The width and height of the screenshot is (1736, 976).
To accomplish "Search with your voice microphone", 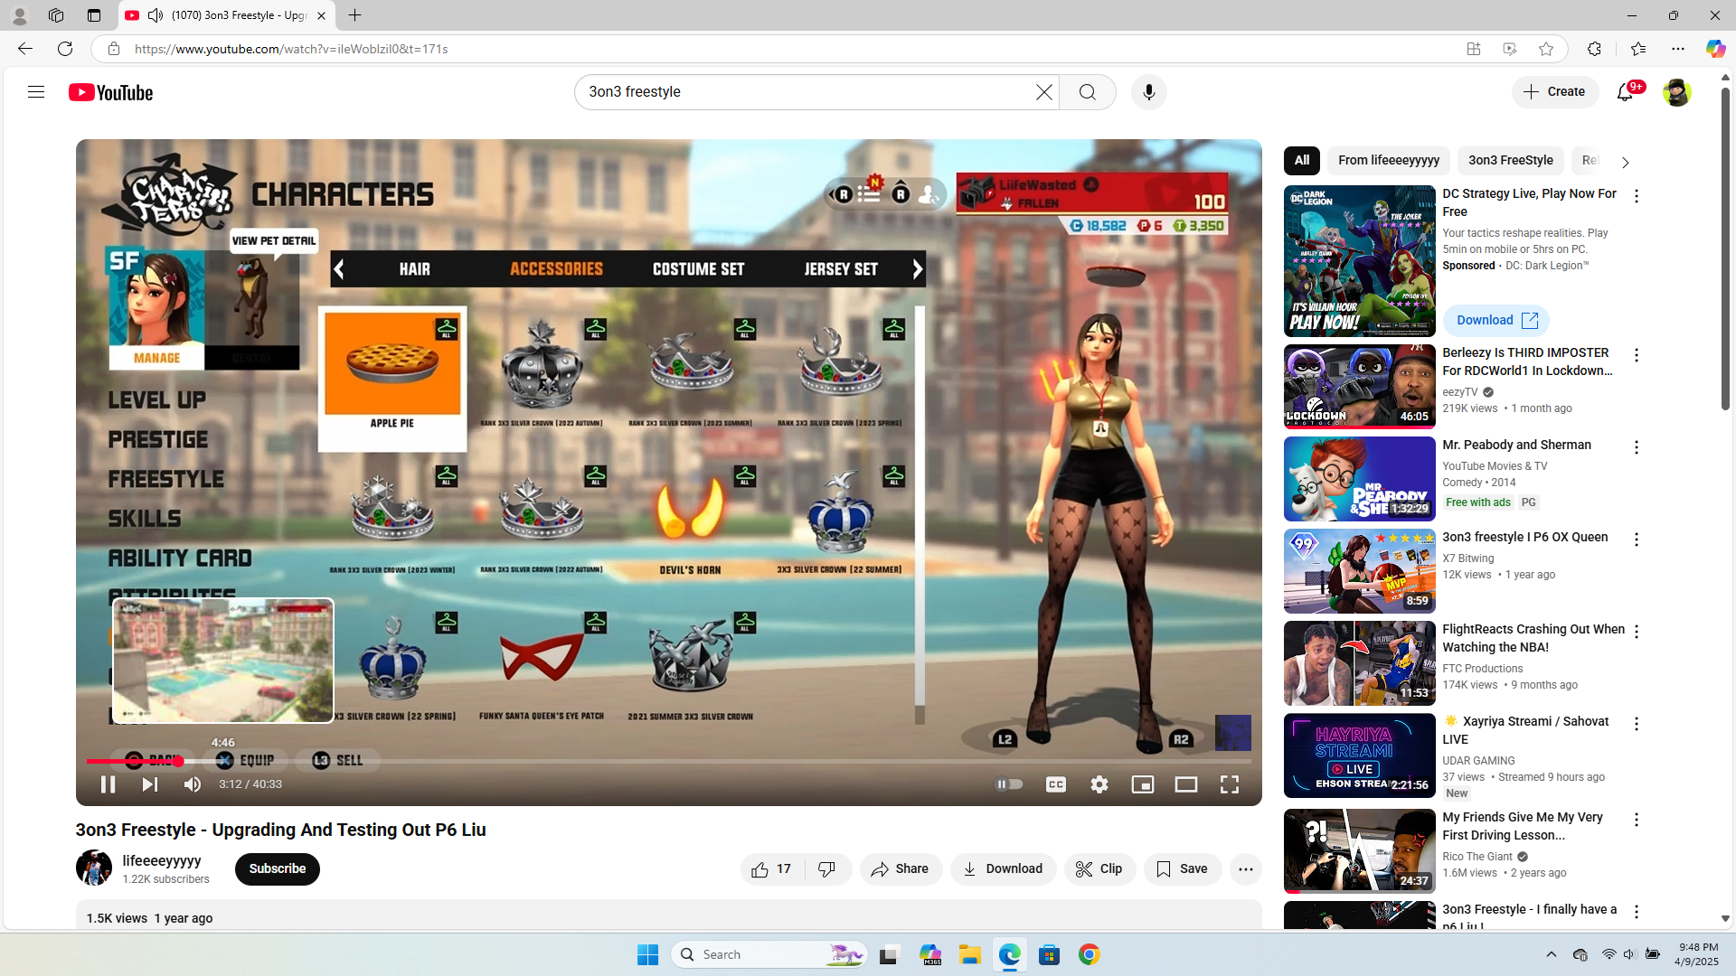I will [1148, 92].
